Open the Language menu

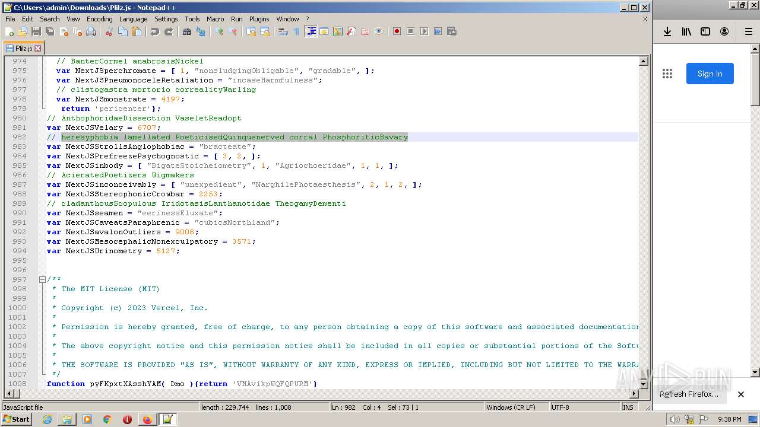[133, 19]
